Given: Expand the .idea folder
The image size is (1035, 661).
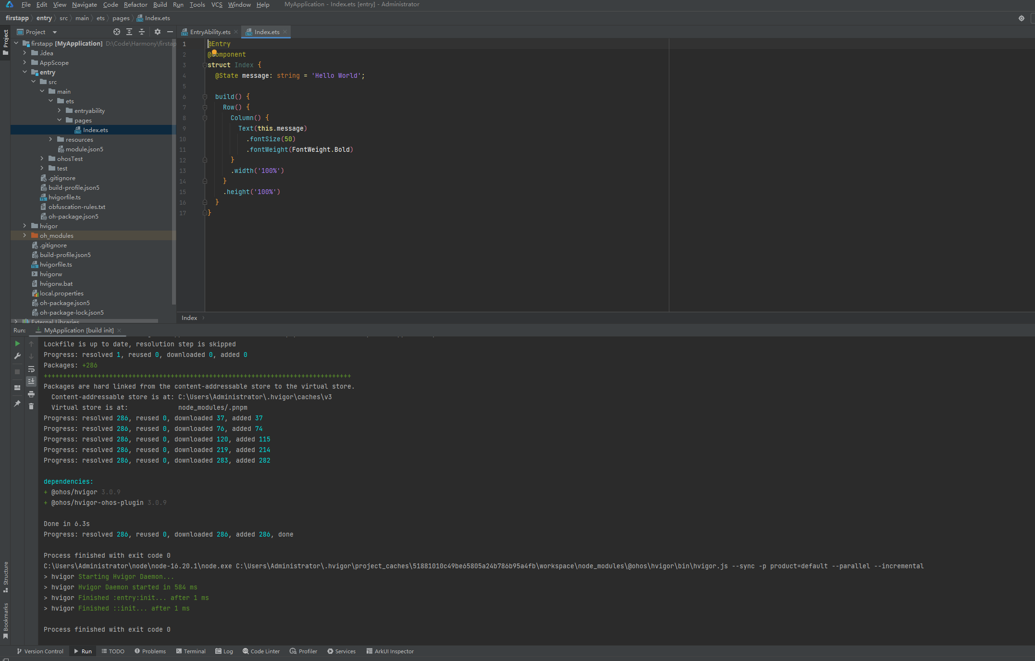Looking at the screenshot, I should 25,53.
